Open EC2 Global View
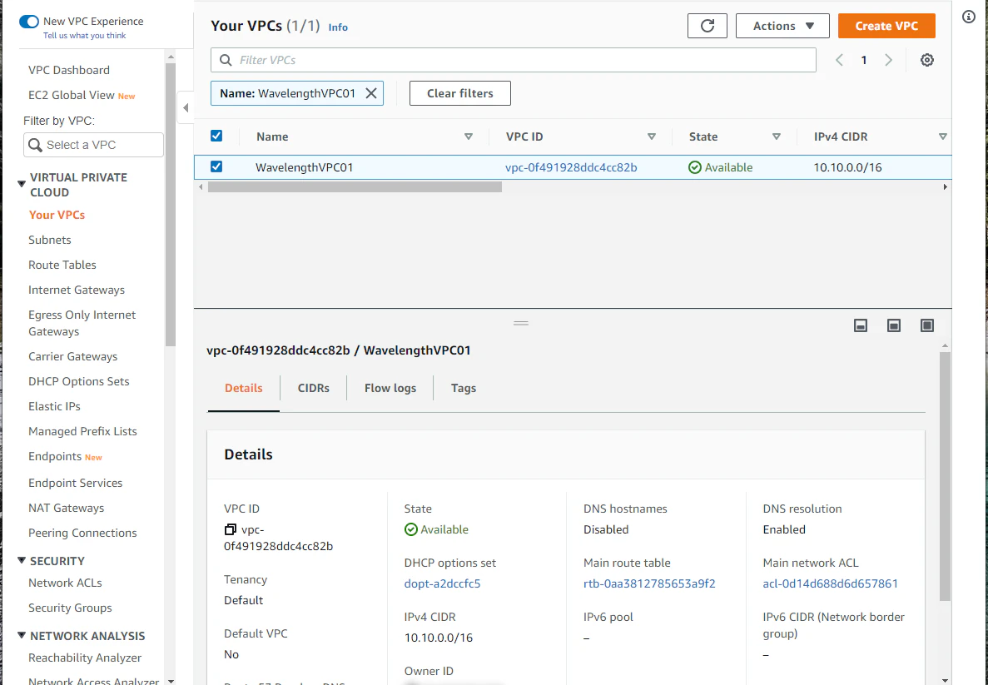 pos(72,95)
